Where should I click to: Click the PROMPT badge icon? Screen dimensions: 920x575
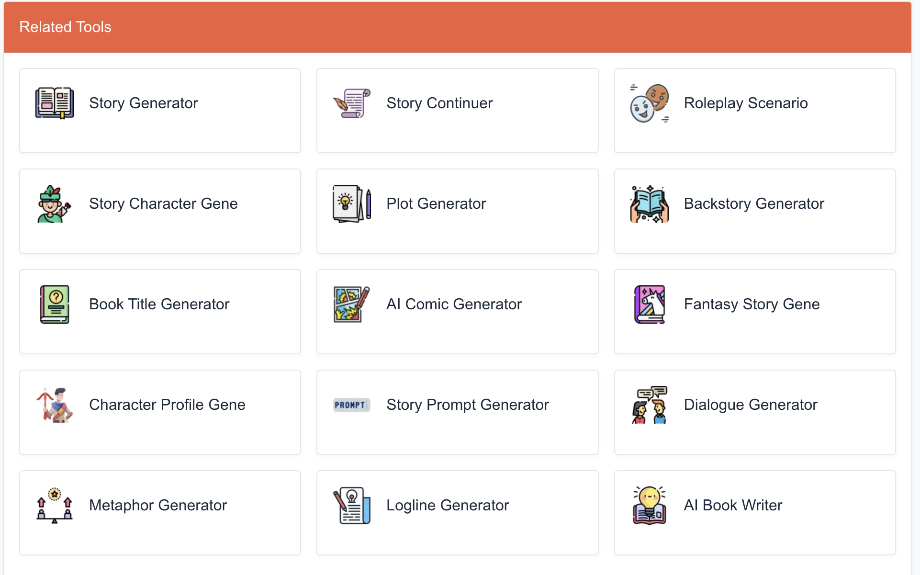pos(352,405)
